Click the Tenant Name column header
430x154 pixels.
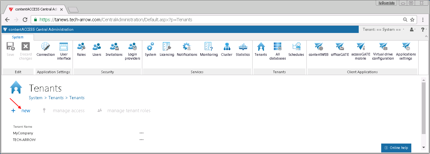click(x=23, y=127)
